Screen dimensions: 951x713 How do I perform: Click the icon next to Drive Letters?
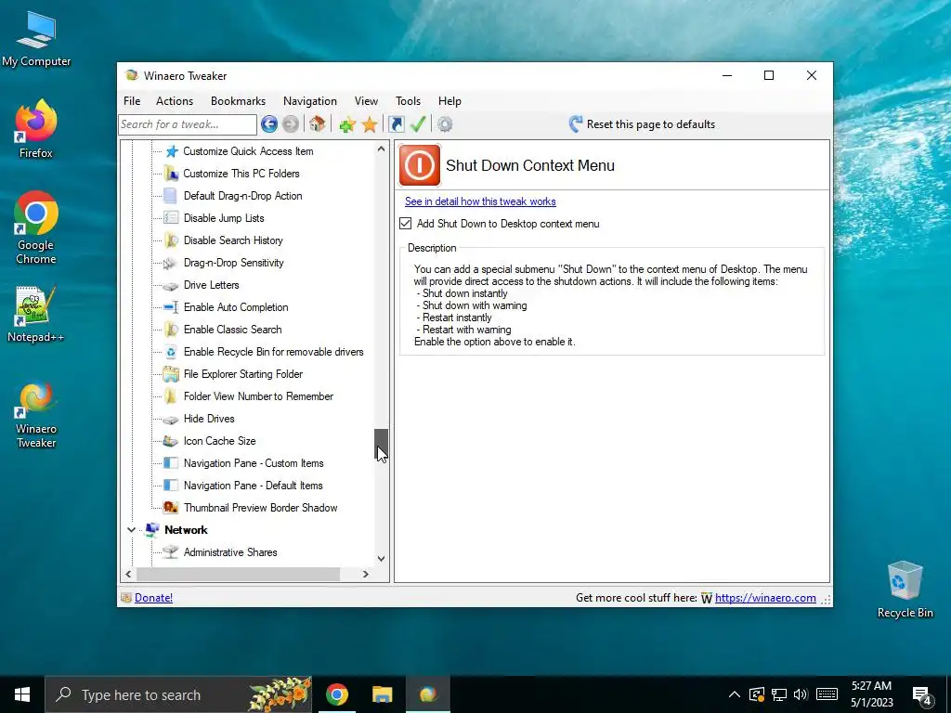(171, 285)
